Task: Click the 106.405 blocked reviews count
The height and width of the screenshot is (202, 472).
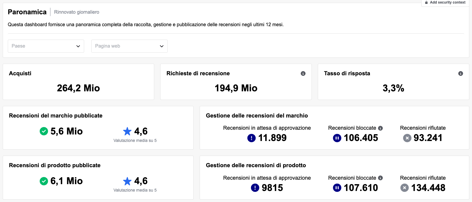Action: (361, 138)
